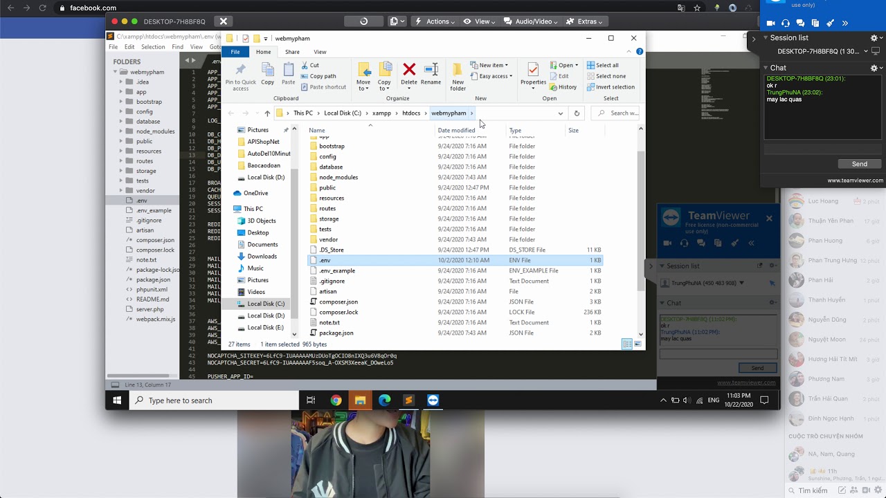The height and width of the screenshot is (498, 886).
Task: Select Downloads in Explorer navigation pane
Action: (262, 256)
